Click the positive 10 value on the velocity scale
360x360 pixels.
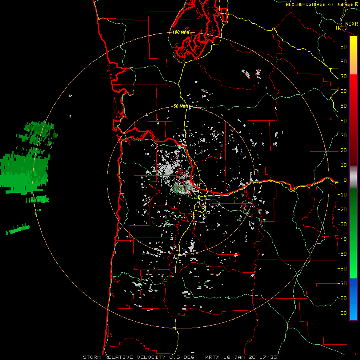click(344, 165)
